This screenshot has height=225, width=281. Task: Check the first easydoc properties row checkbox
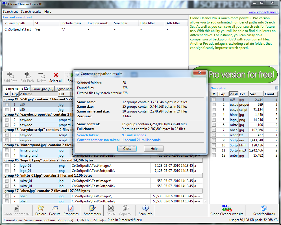pos(6,120)
